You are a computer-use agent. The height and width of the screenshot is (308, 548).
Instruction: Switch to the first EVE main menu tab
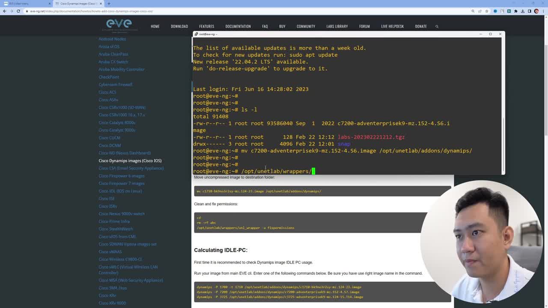coord(26,3)
